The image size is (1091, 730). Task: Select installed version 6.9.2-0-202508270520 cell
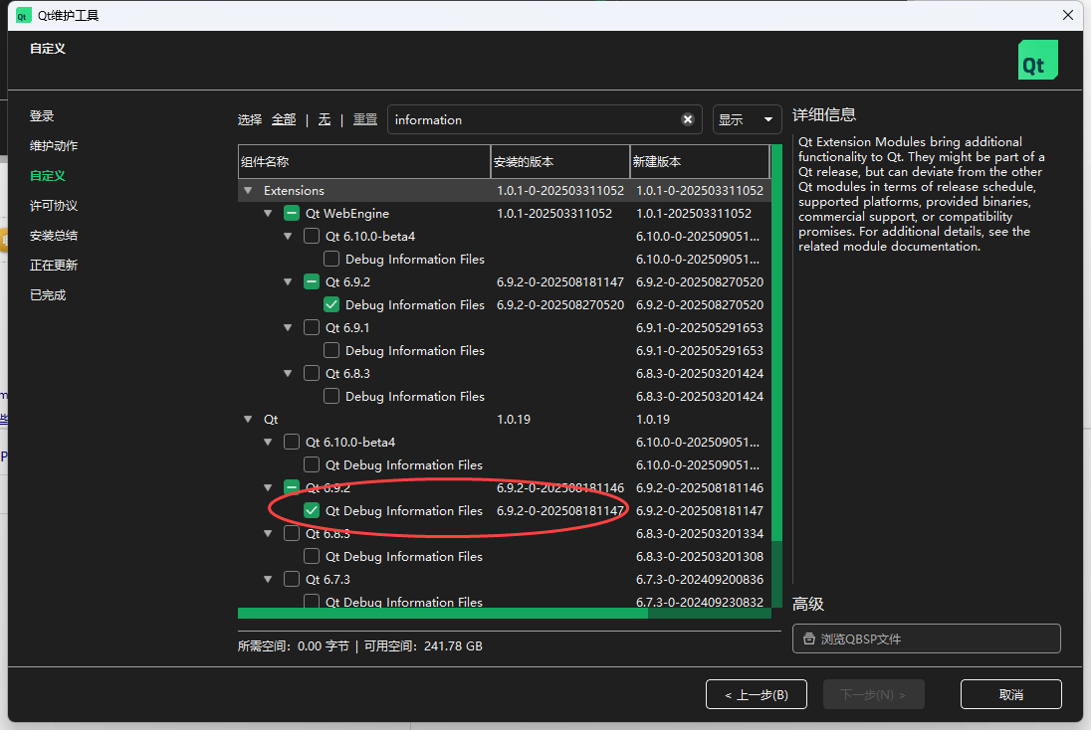click(560, 304)
